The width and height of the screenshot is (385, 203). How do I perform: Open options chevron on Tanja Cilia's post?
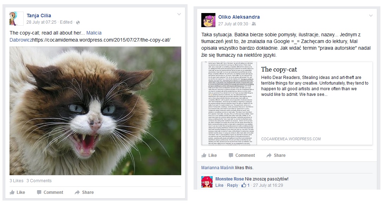click(179, 14)
